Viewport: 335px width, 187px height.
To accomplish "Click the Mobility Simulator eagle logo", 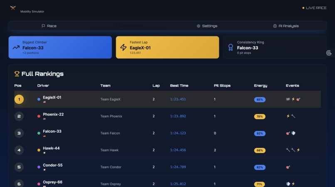I will 13,8.
